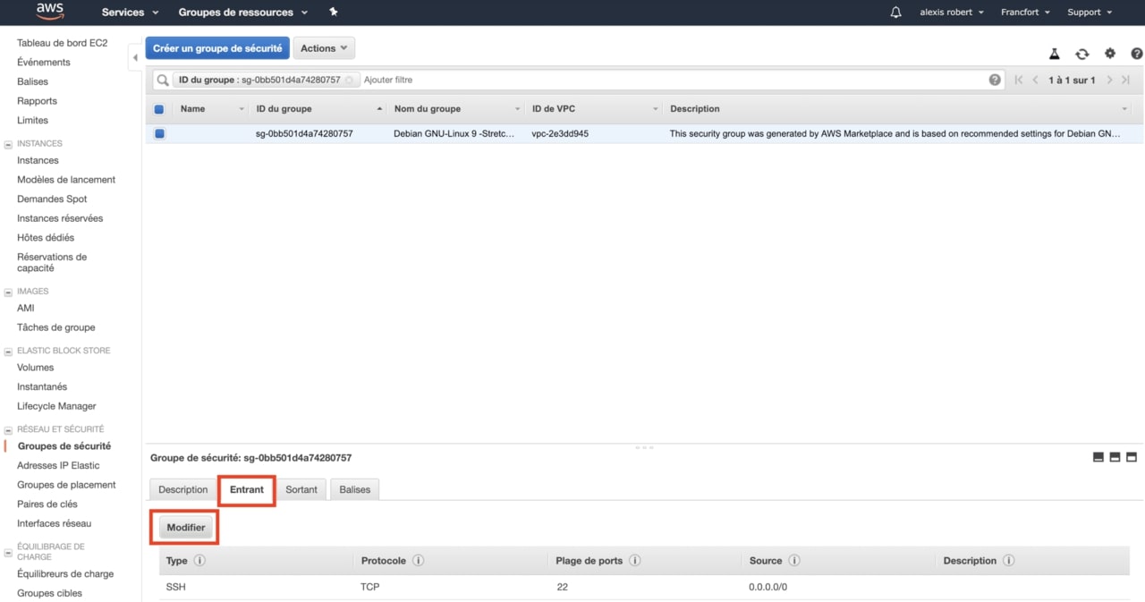The height and width of the screenshot is (602, 1145).
Task: Open the Services dropdown
Action: 130,13
